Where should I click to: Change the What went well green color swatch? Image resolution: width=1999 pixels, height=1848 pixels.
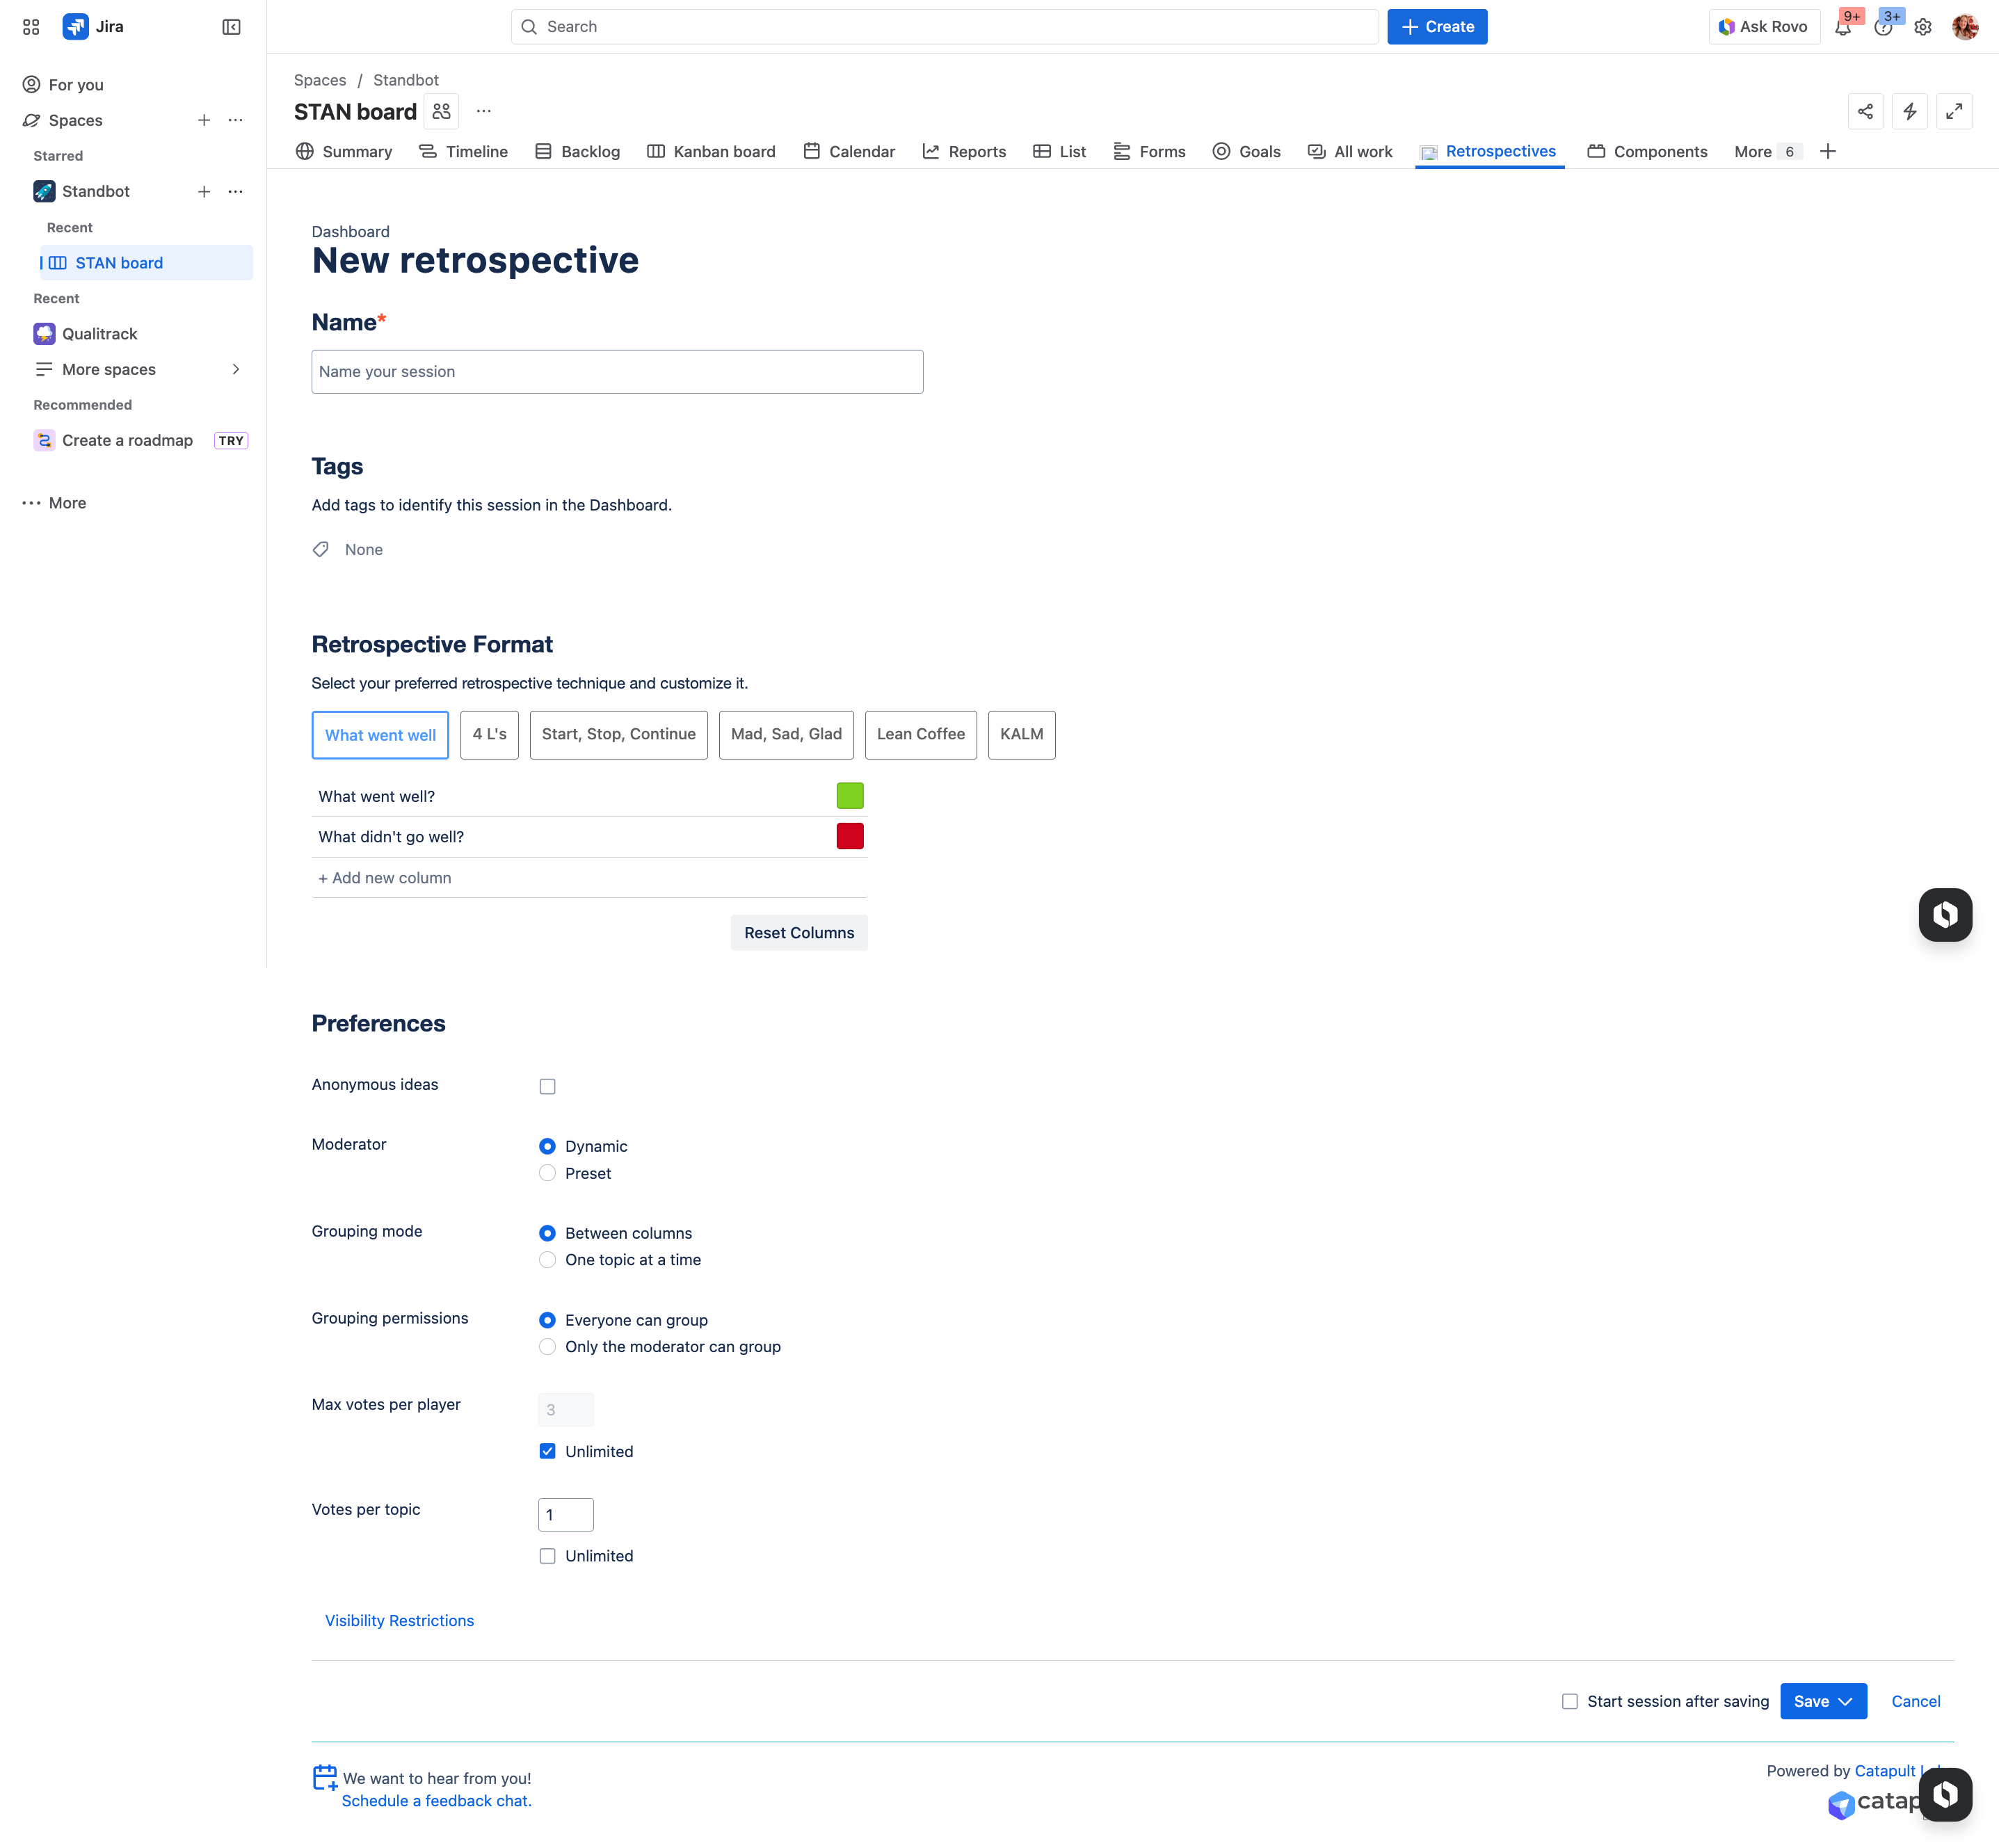[x=849, y=795]
